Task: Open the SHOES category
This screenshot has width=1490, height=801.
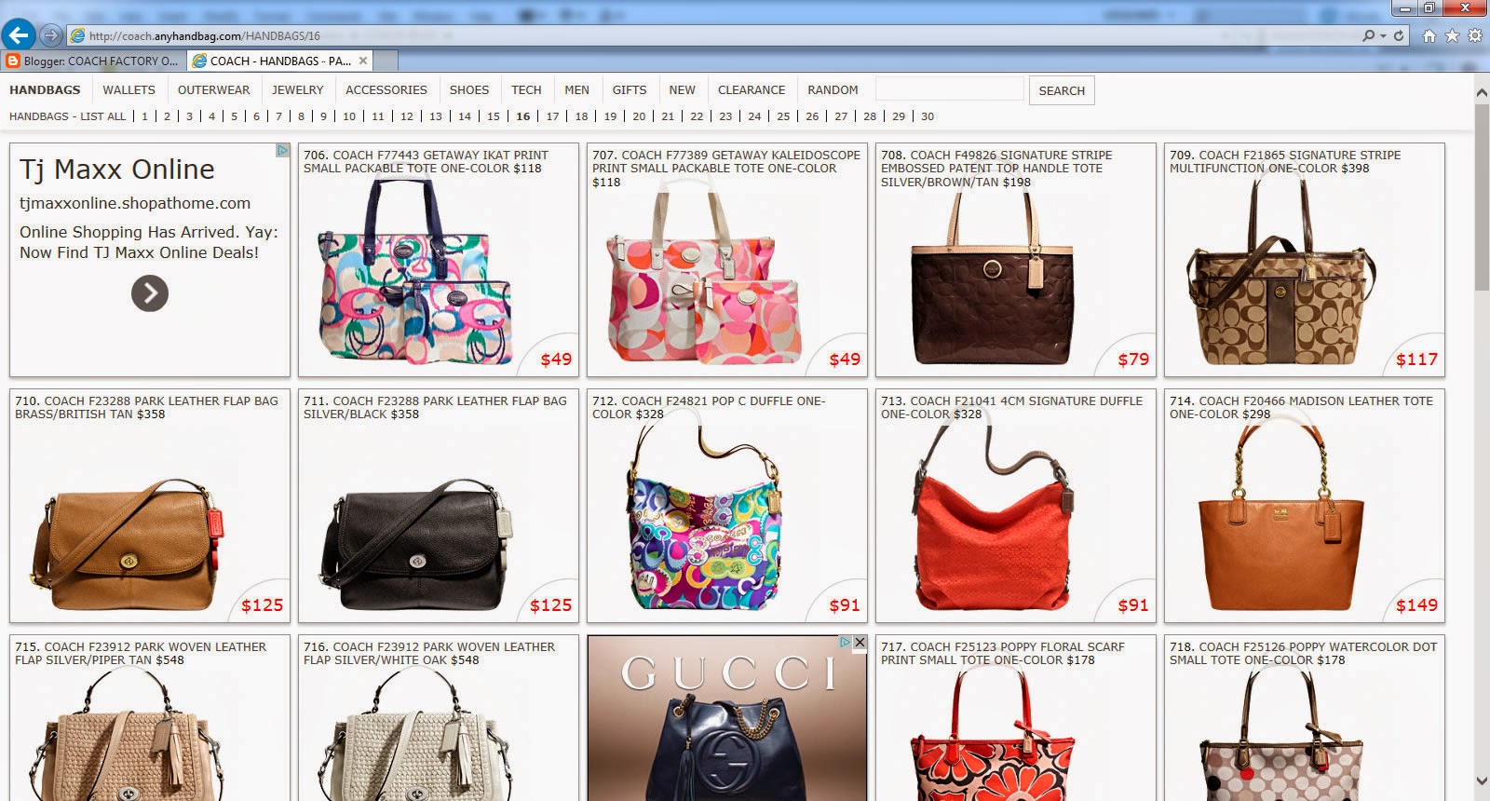Action: (x=468, y=89)
